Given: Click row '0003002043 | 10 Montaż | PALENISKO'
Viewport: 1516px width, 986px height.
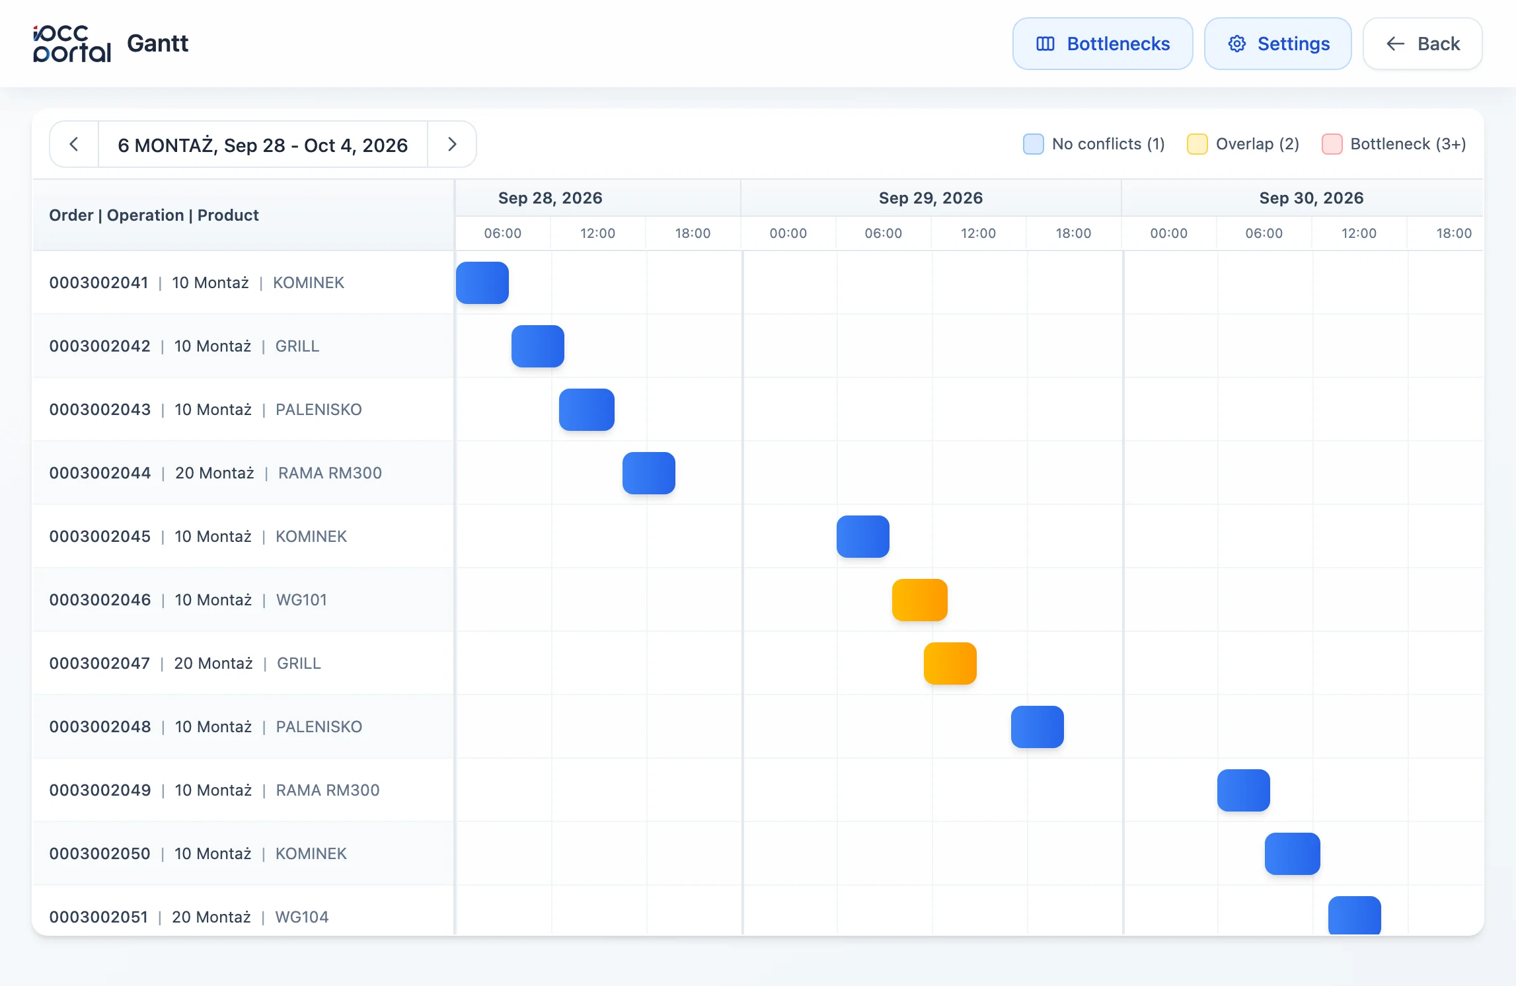Looking at the screenshot, I should pos(243,410).
